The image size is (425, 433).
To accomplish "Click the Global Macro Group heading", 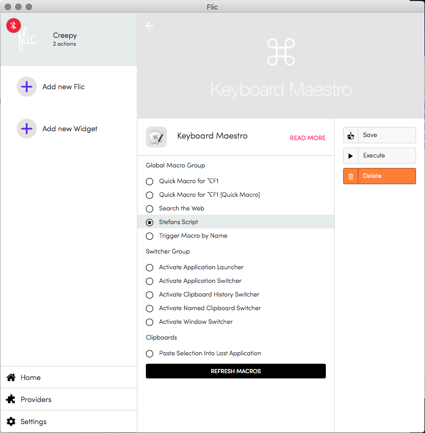I will (x=175, y=165).
